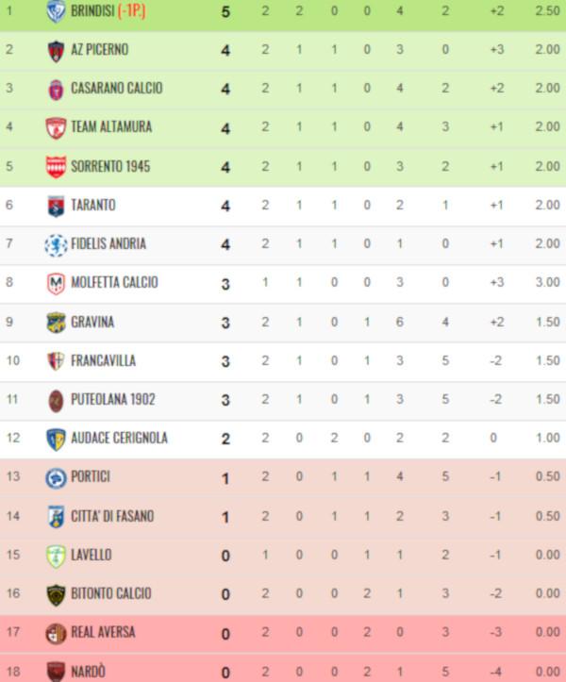Open the Lavello team name link

(x=92, y=555)
